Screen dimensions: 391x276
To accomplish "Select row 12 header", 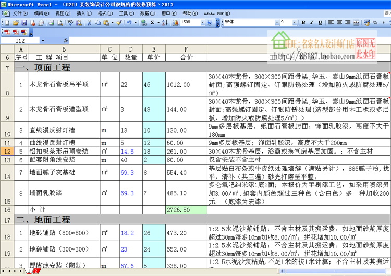I will [x=7, y=151].
